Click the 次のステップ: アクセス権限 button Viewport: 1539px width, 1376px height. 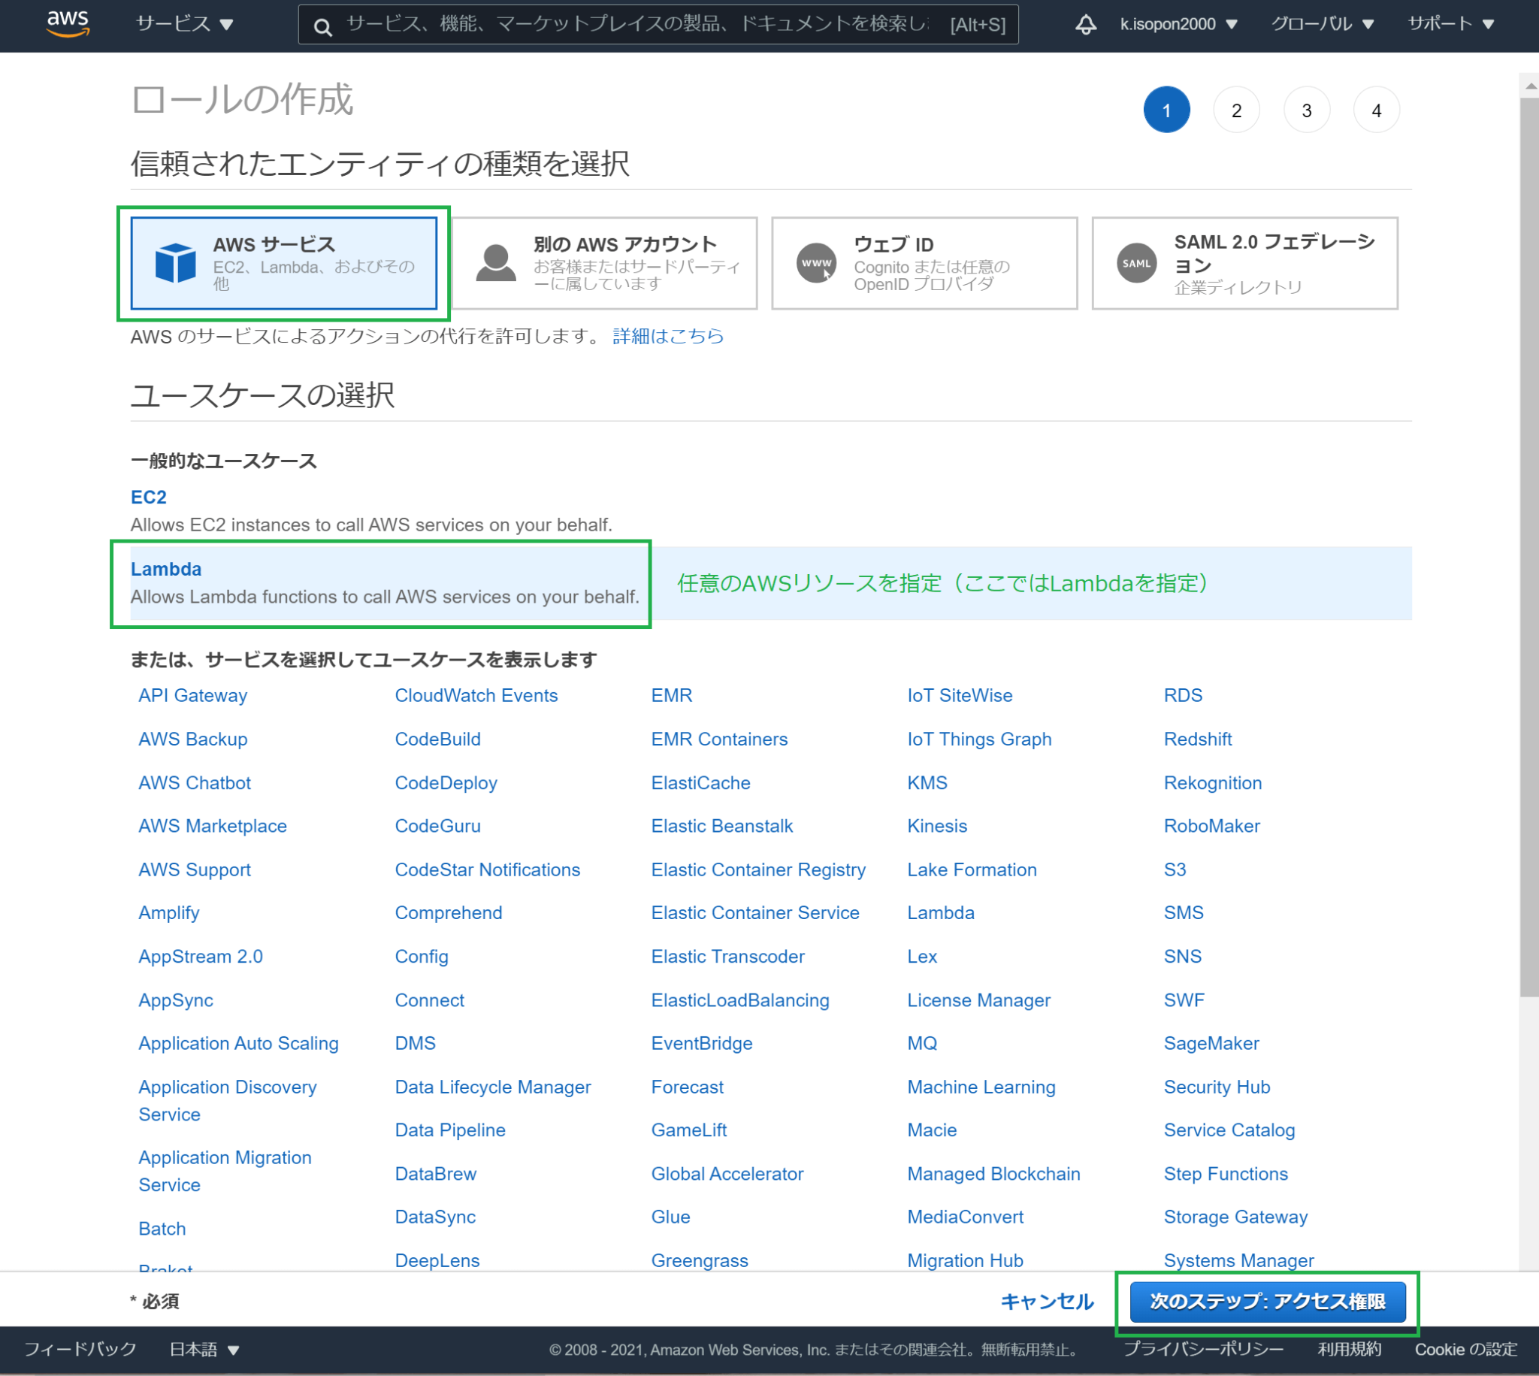click(1268, 1302)
